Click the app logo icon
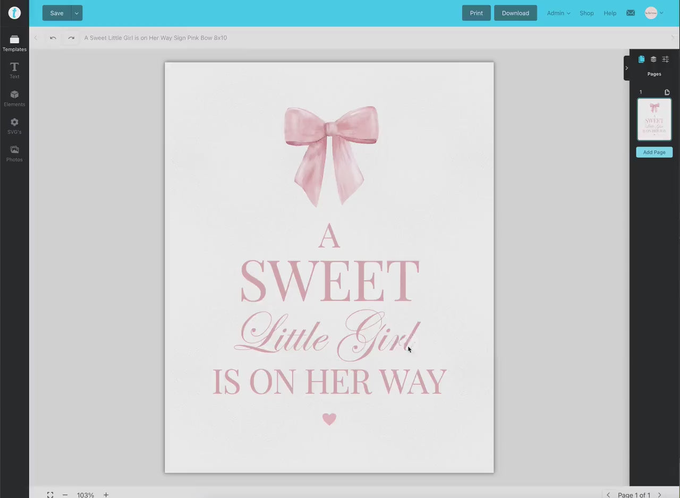 pyautogui.click(x=14, y=13)
